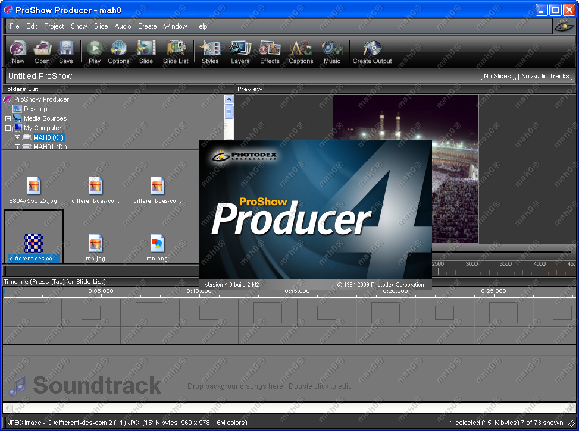Open the Captions toolbar icon
The width and height of the screenshot is (579, 431).
coord(301,52)
